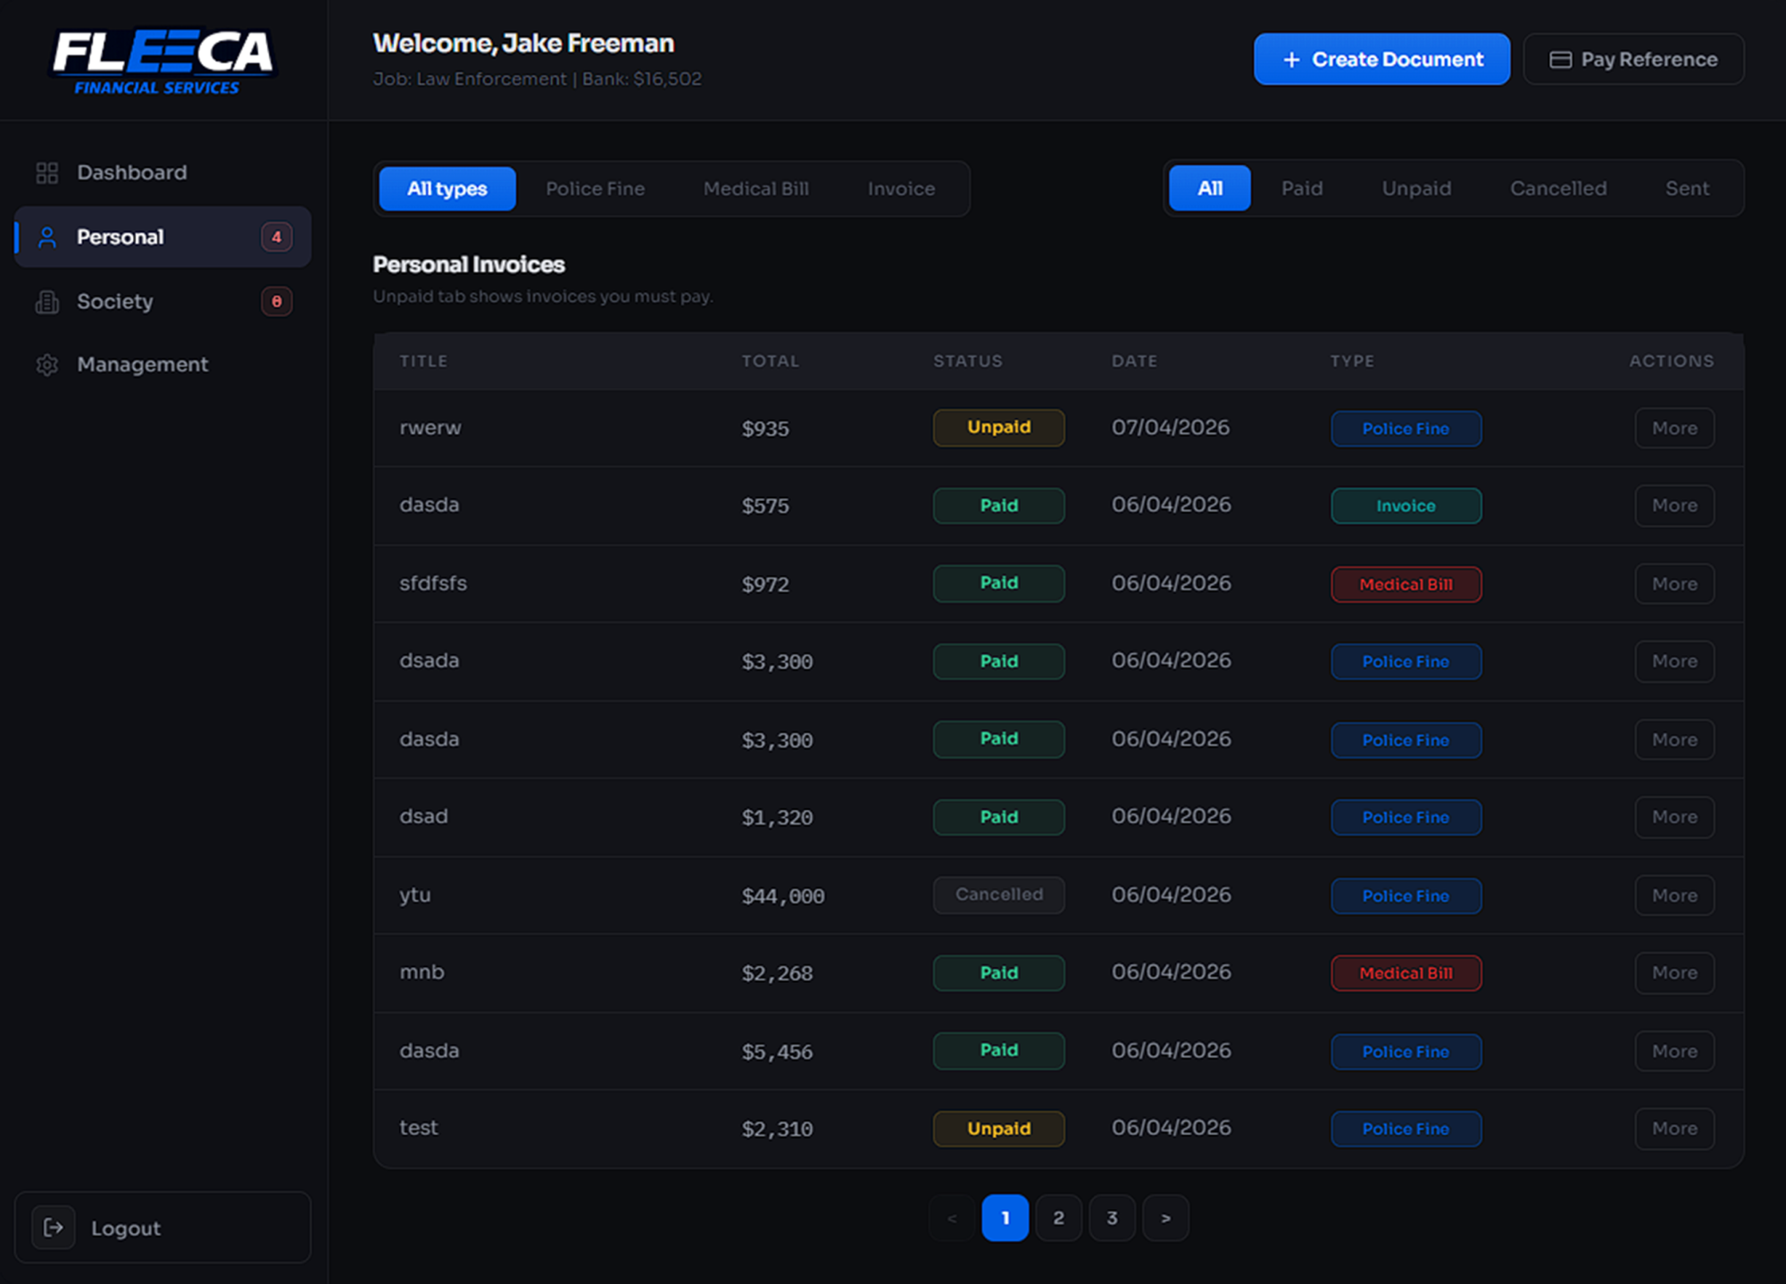Image resolution: width=1786 pixels, height=1284 pixels.
Task: Show only Paid invoices
Action: pyautogui.click(x=1302, y=188)
